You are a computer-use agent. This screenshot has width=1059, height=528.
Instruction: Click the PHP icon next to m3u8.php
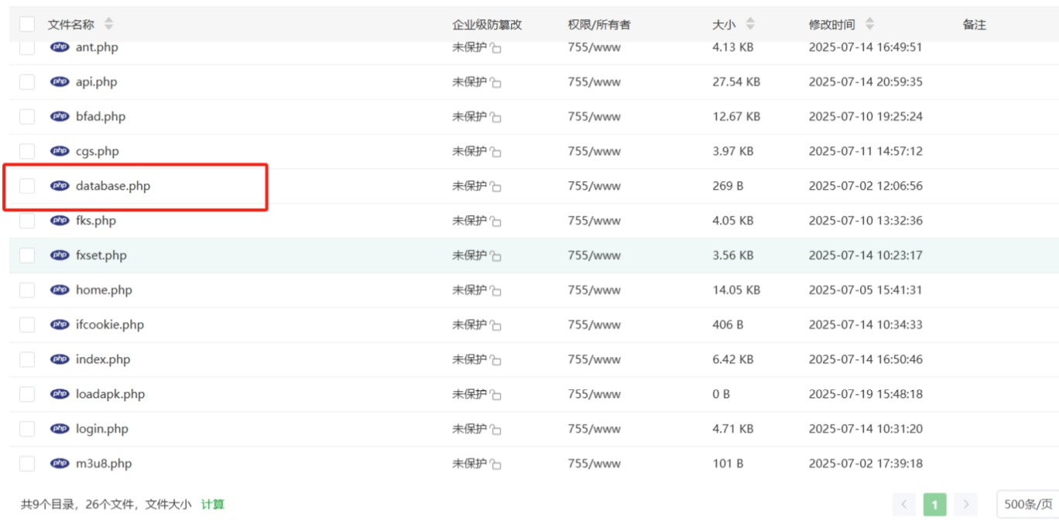tap(60, 463)
